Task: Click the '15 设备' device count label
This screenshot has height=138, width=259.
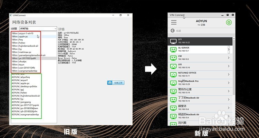Action: tap(201, 25)
